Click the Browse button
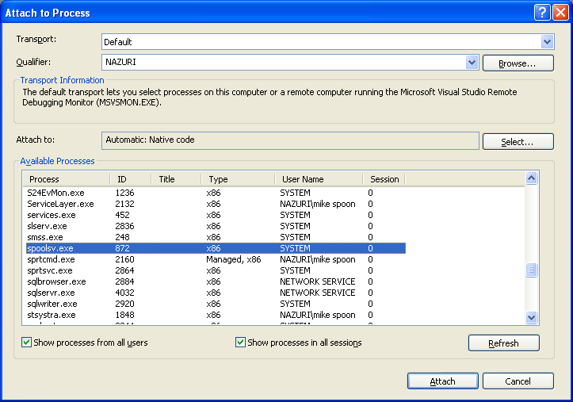This screenshot has height=402, width=573. coord(518,63)
